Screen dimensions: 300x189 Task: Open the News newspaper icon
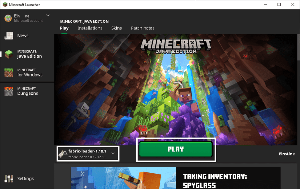pyautogui.click(x=9, y=36)
